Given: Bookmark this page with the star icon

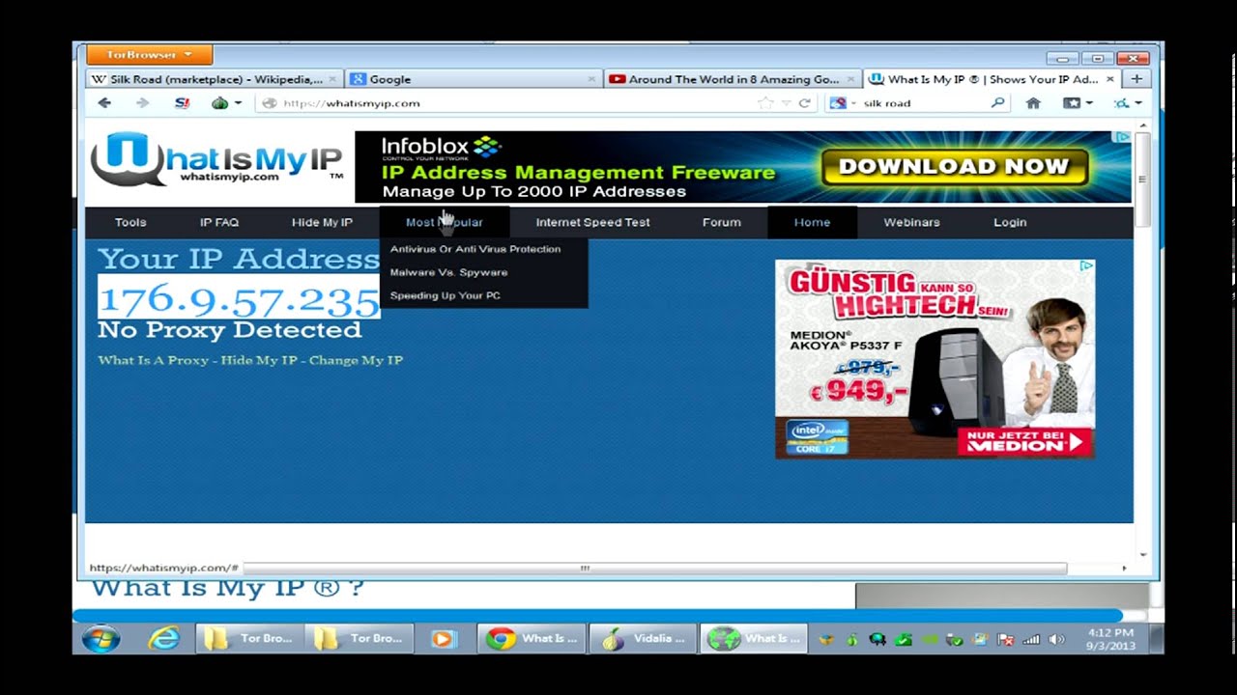Looking at the screenshot, I should pyautogui.click(x=765, y=103).
